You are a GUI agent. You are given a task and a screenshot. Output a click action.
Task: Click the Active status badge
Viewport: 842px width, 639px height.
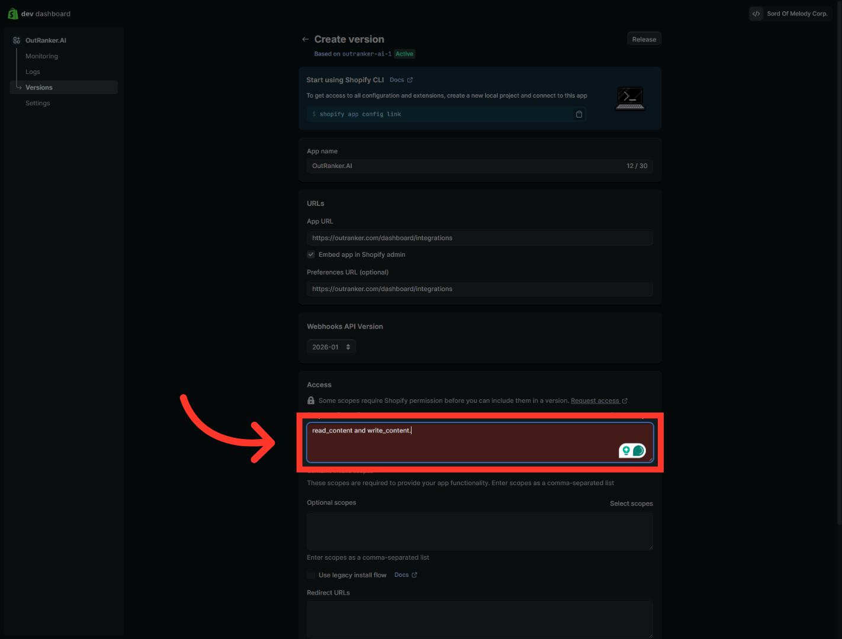[x=404, y=54]
